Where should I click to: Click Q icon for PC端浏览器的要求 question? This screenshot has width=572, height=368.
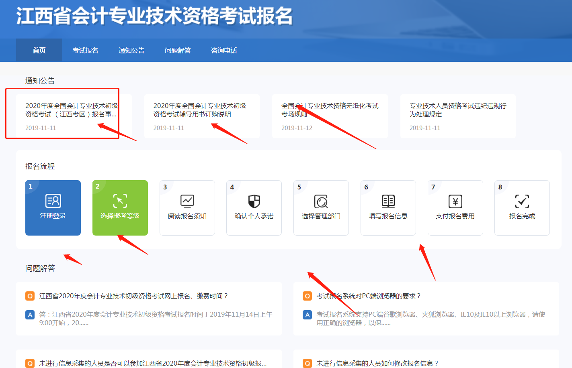coord(308,296)
